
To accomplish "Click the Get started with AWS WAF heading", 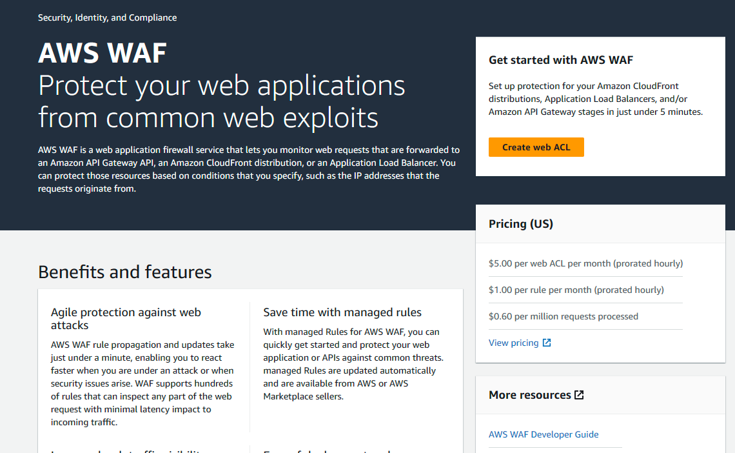I will pos(561,60).
